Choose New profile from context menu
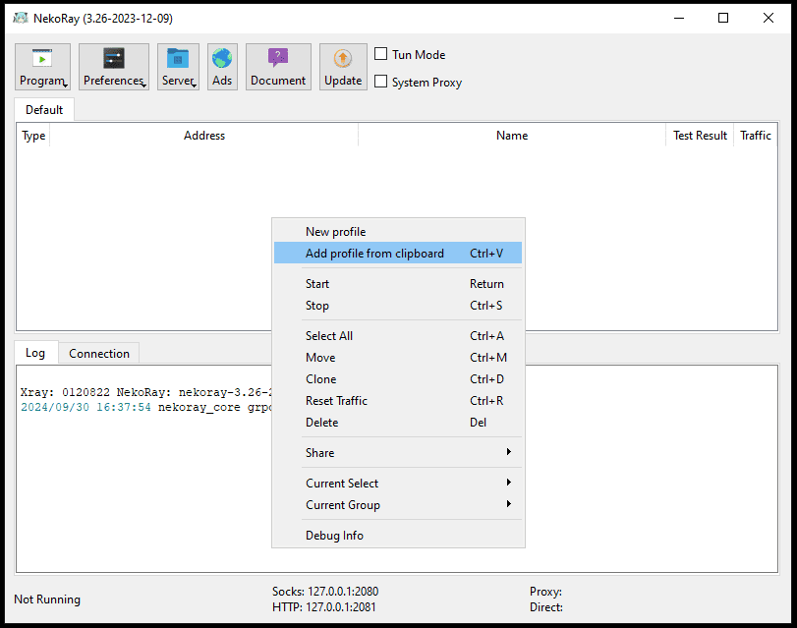797x628 pixels. 398,231
